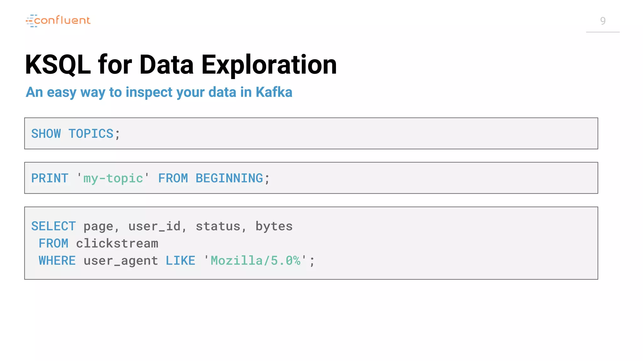Click the 'LIKE' keyword
643x361 pixels.
180,261
